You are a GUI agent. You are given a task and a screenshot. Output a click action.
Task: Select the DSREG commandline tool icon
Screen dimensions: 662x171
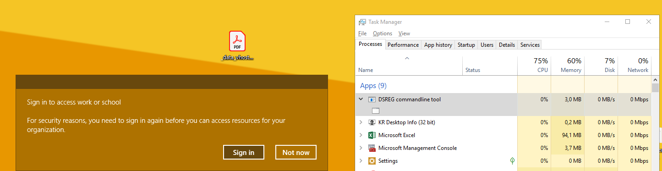click(x=372, y=99)
